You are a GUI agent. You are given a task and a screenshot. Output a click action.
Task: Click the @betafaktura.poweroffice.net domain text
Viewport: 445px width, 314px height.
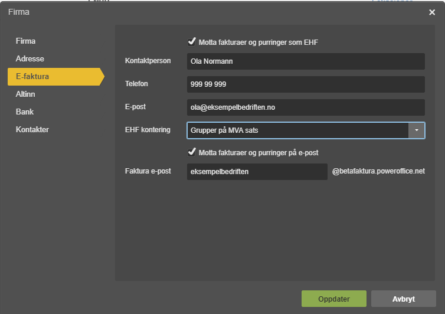click(378, 172)
